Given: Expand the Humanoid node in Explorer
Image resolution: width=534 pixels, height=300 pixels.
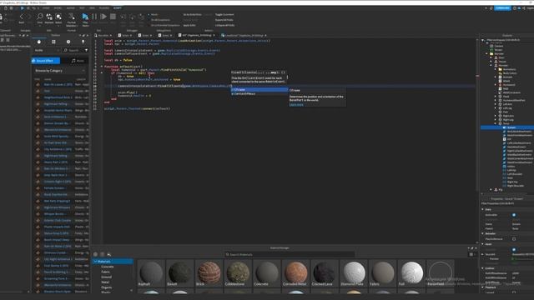Looking at the screenshot, I should point(496,85).
